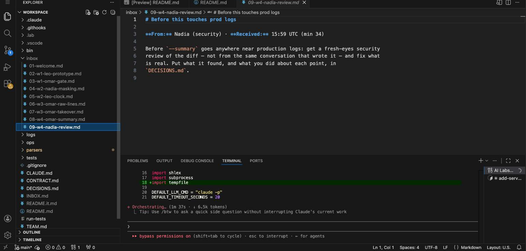Refresh the Explorer file tree
The height and width of the screenshot is (251, 526).
[x=104, y=12]
